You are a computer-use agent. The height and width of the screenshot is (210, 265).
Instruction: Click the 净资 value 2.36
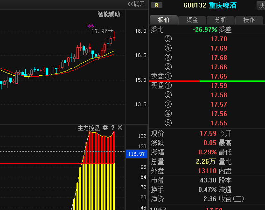point(210,199)
